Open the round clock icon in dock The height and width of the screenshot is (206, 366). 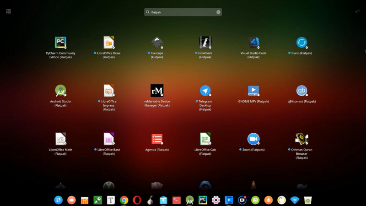(281, 200)
